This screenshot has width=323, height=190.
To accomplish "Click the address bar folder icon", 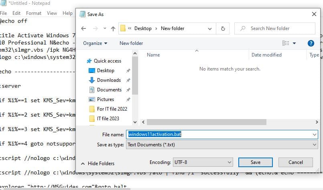I will 123,28.
